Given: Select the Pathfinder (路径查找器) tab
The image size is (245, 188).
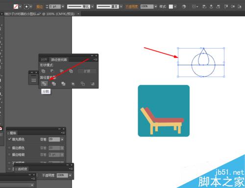Looking at the screenshot, I should click(59, 59).
